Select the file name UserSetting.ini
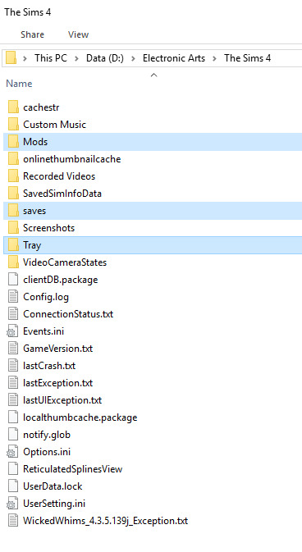The image size is (302, 552). (54, 504)
